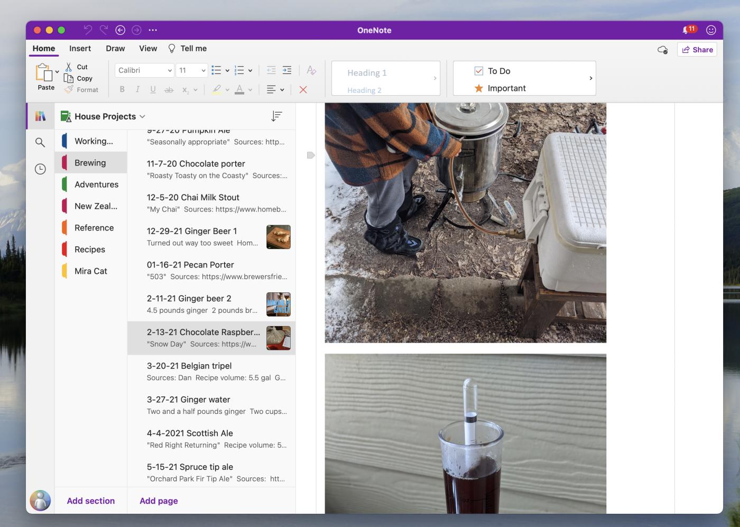Increase indent of paragraph

[287, 70]
